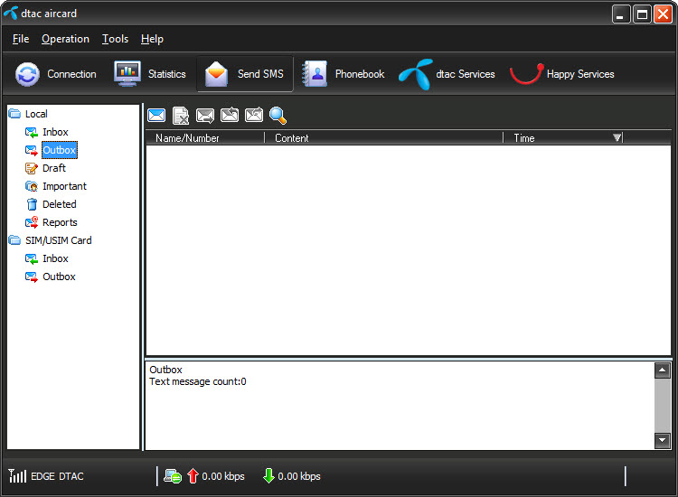Minimize the dtac aircard window
This screenshot has height=497, width=678.
coord(621,14)
